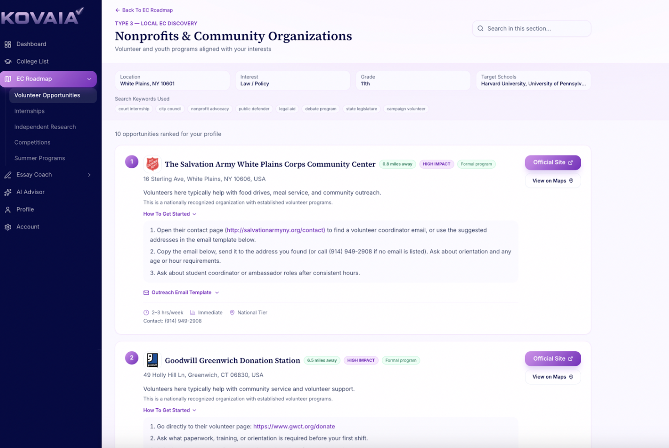This screenshot has width=669, height=448.
Task: Click the court internship keyword chip
Action: click(x=134, y=109)
